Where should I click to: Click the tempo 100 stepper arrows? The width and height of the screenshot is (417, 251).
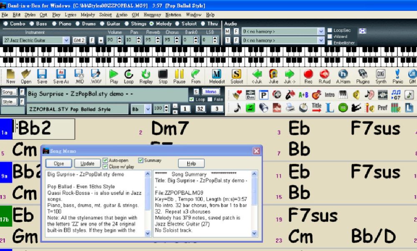click(166, 109)
